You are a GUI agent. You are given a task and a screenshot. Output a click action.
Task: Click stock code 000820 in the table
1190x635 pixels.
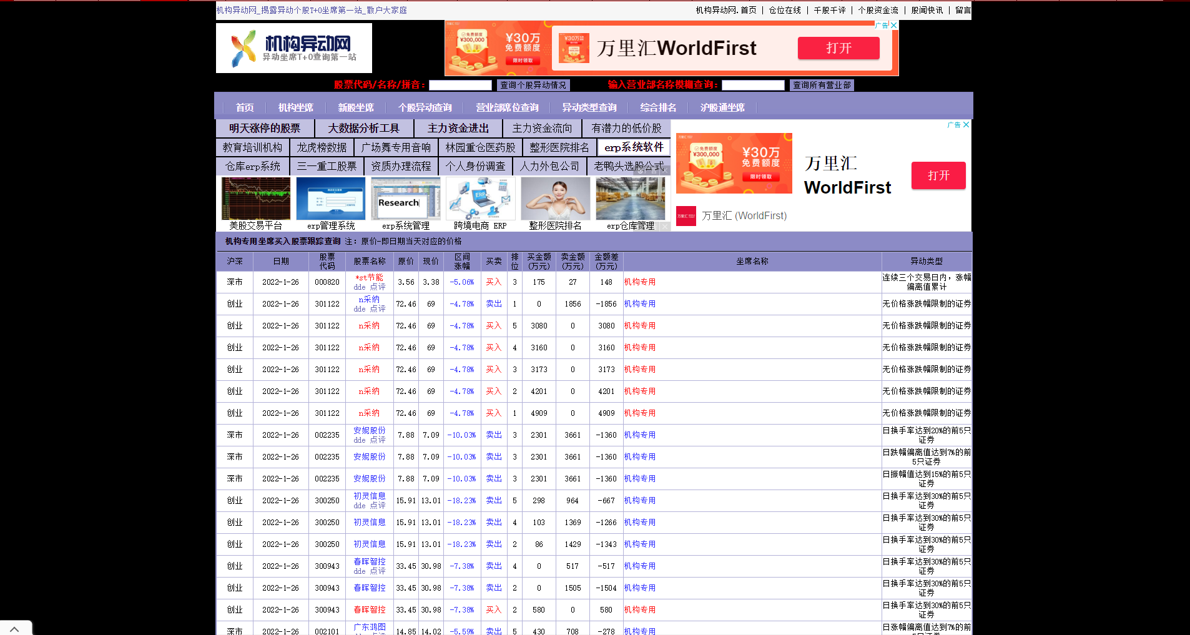click(327, 282)
